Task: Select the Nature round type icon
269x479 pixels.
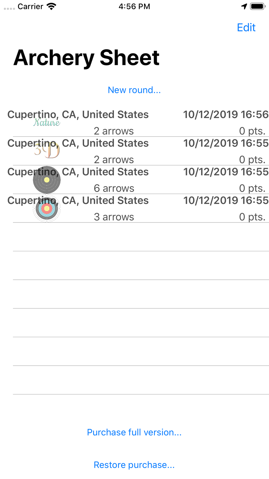Action: pyautogui.click(x=47, y=122)
